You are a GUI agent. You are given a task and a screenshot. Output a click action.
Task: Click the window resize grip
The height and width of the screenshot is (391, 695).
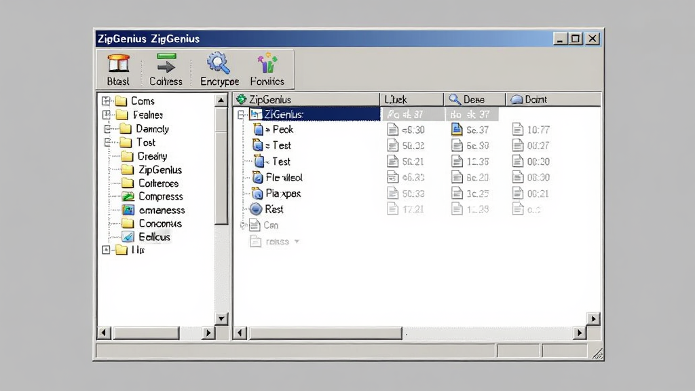[x=597, y=353]
